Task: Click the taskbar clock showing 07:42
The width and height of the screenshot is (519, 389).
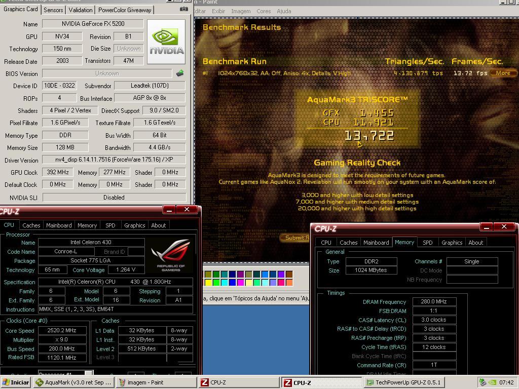Action: pos(506,382)
